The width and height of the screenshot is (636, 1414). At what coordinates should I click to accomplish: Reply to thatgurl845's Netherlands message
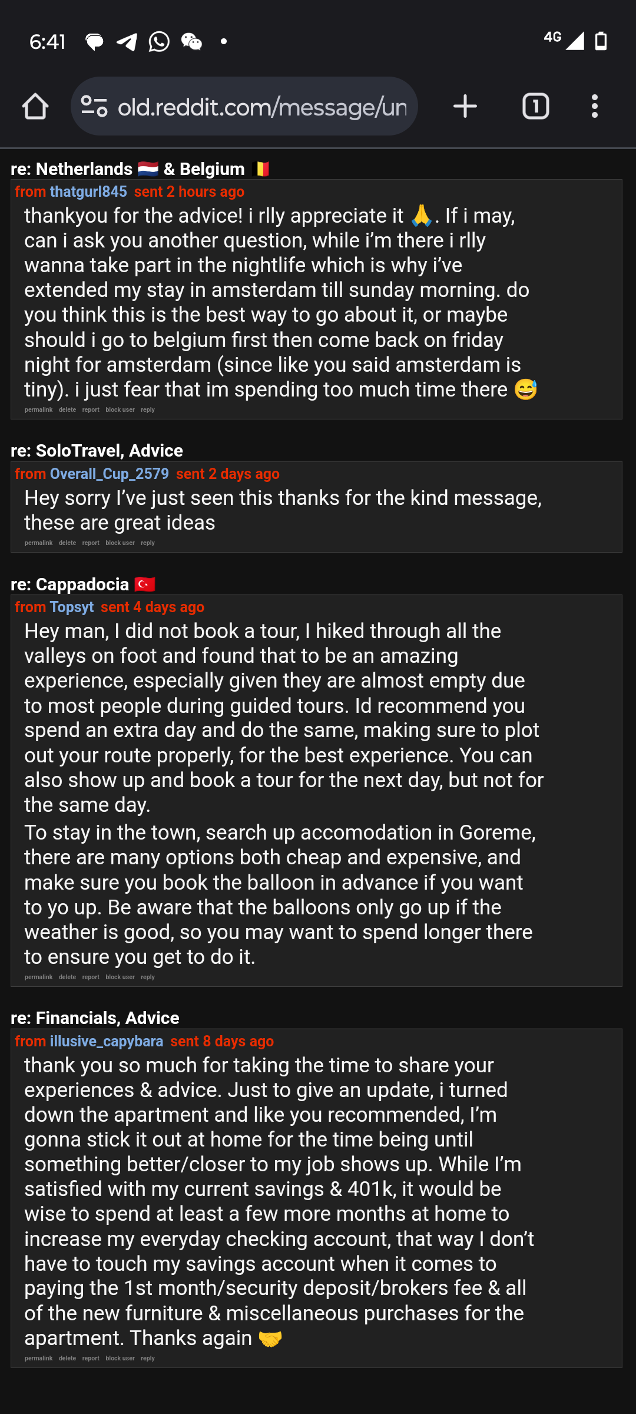pos(148,410)
